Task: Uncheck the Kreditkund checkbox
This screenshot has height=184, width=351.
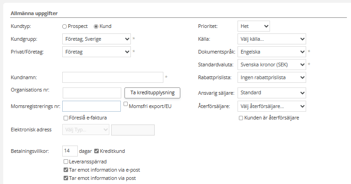Action: coord(97,151)
